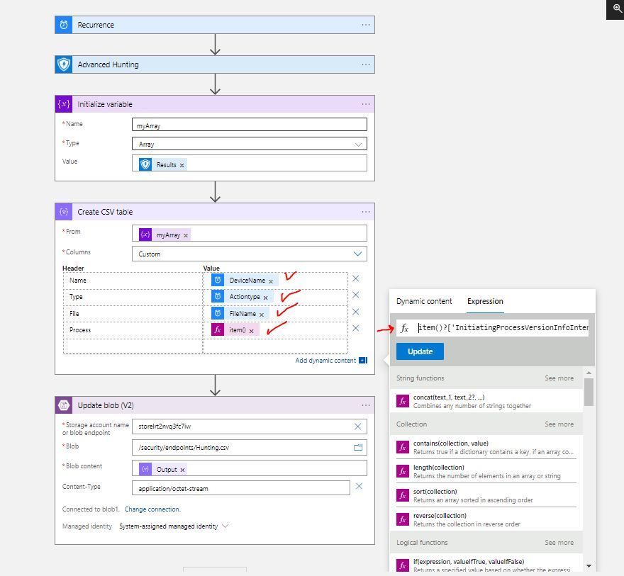Screen dimensions: 624x576
Task: See more Logical functions
Action: point(559,543)
